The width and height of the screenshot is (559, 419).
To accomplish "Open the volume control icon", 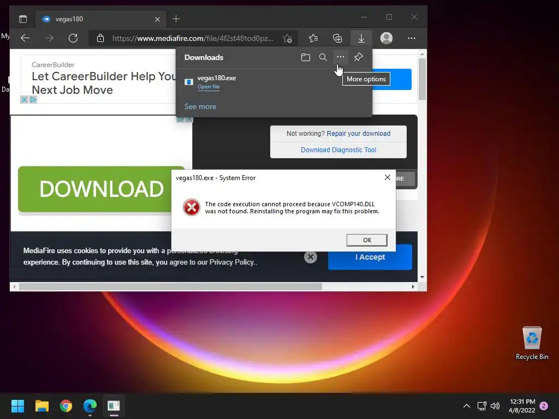I will [495, 406].
